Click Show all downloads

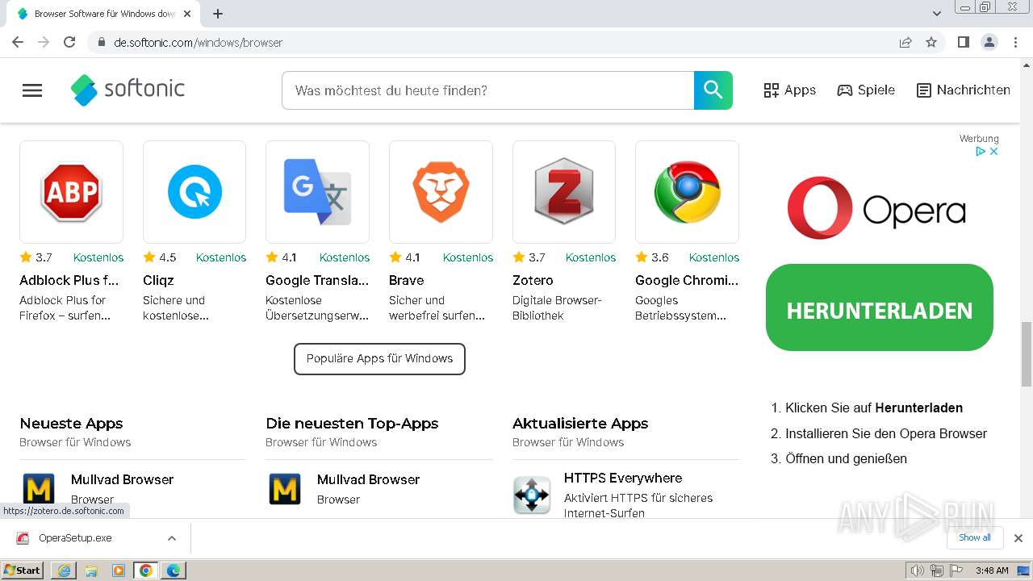click(x=974, y=537)
